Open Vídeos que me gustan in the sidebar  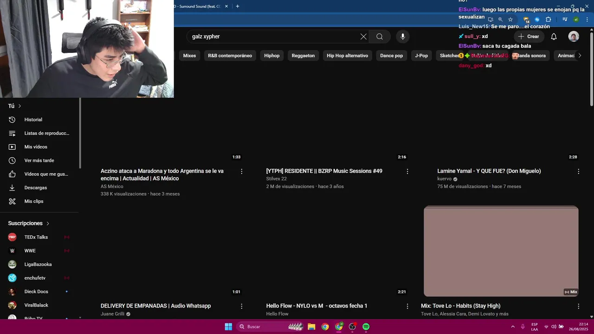[x=40, y=174]
